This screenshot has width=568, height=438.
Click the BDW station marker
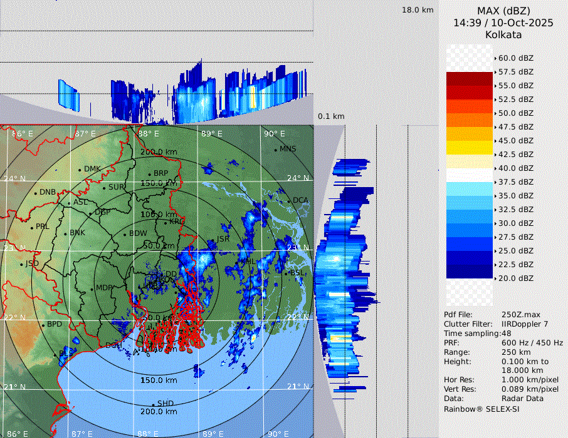pos(125,234)
